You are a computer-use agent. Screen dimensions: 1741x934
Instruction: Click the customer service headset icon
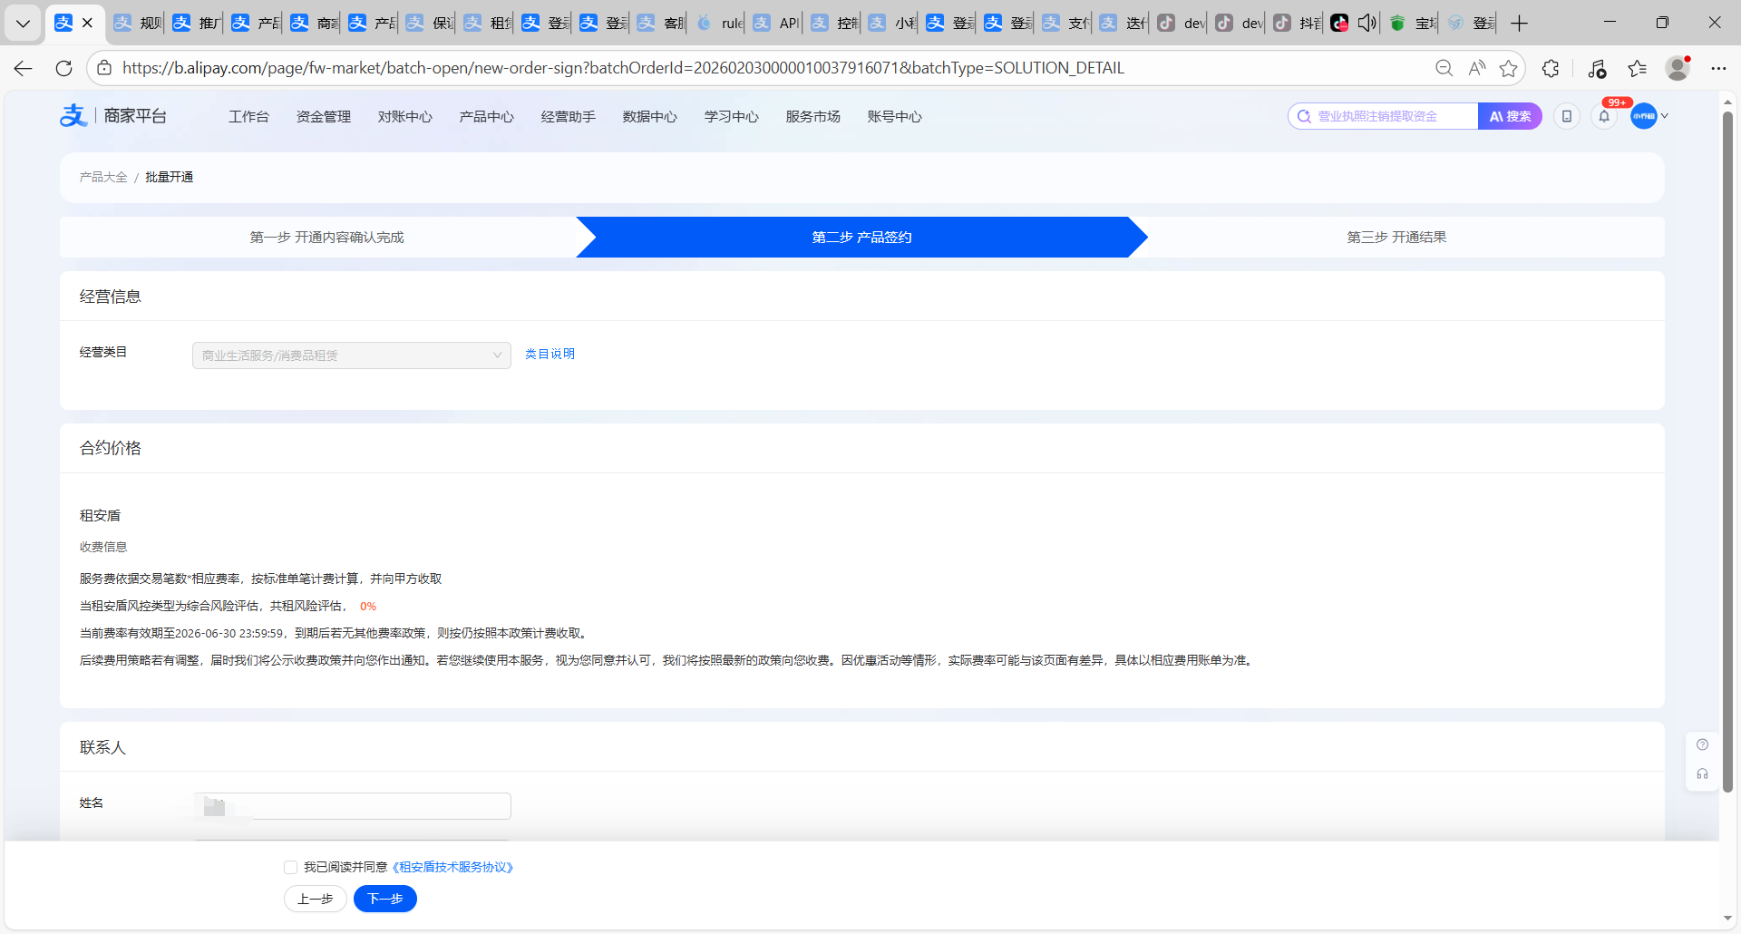tap(1702, 774)
